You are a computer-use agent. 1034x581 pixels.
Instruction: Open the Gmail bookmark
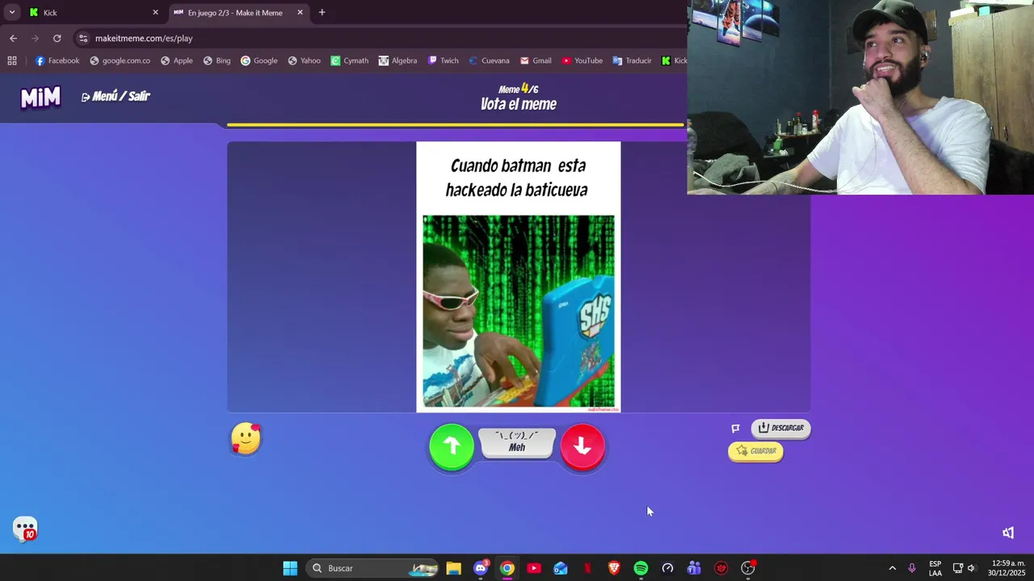coord(536,61)
